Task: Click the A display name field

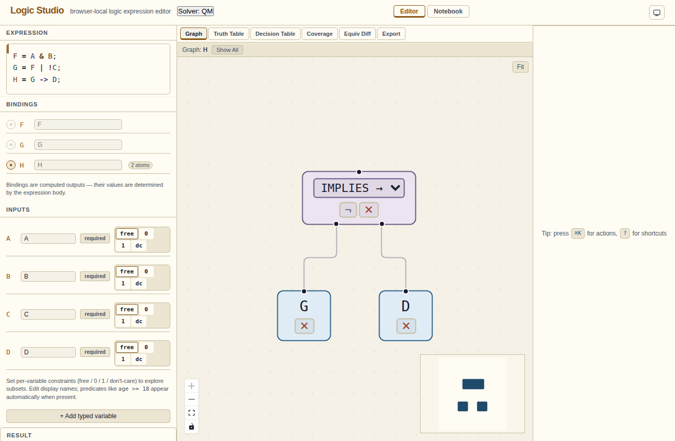Action: click(48, 239)
